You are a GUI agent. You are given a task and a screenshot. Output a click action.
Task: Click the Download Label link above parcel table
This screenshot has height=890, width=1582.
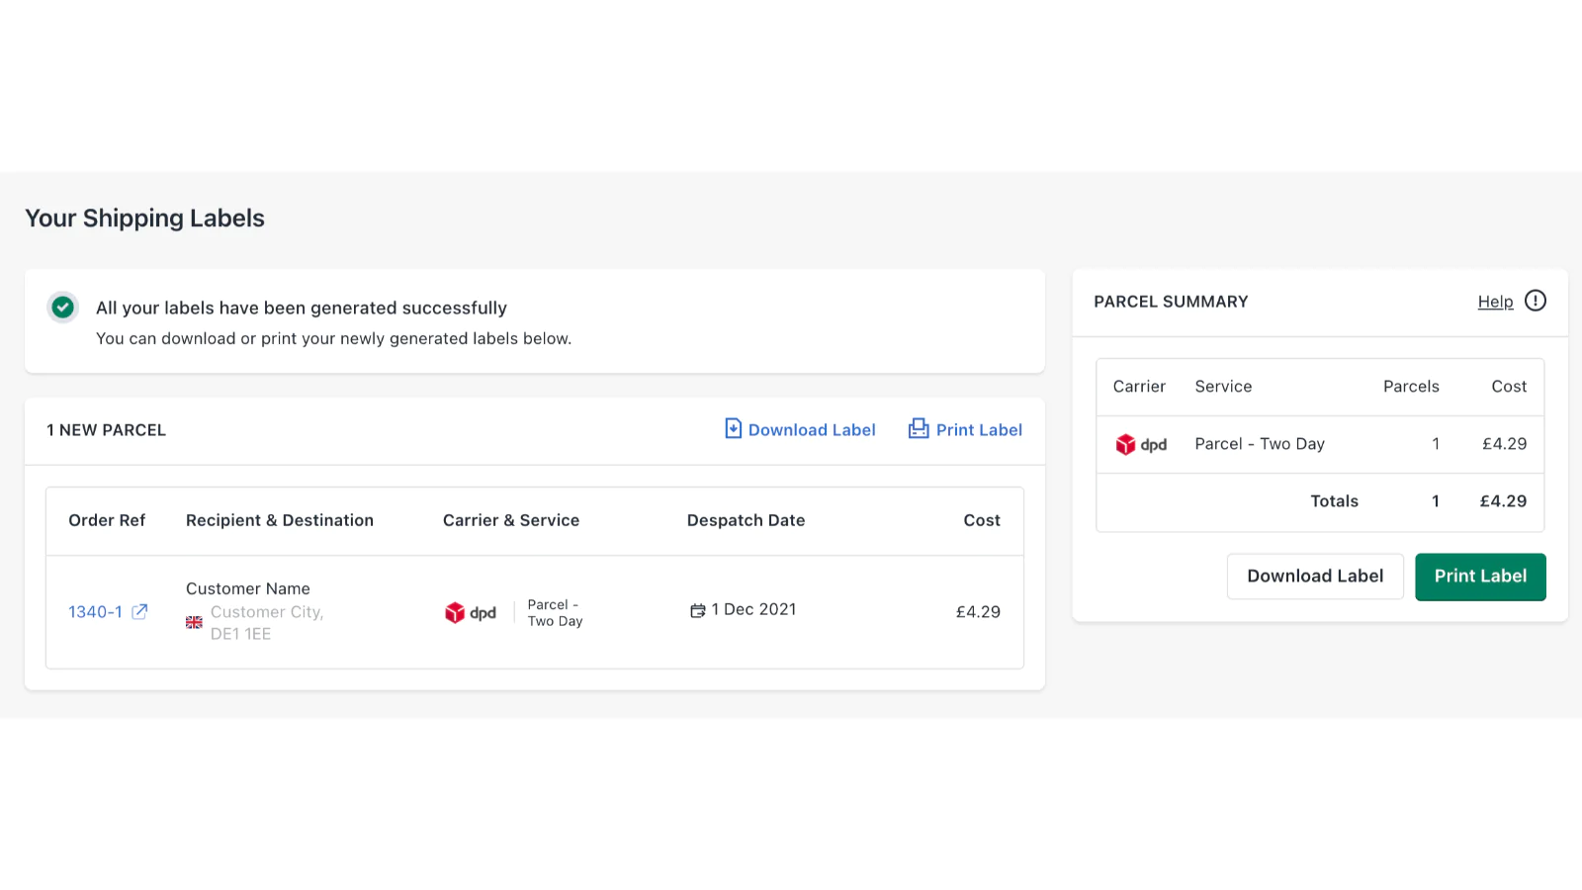812,429
